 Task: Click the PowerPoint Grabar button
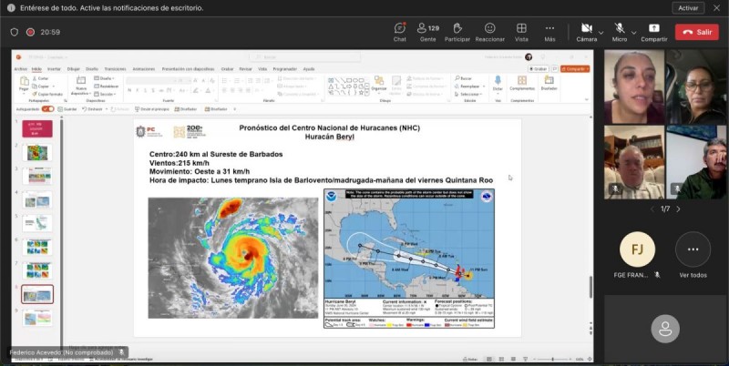(x=538, y=69)
